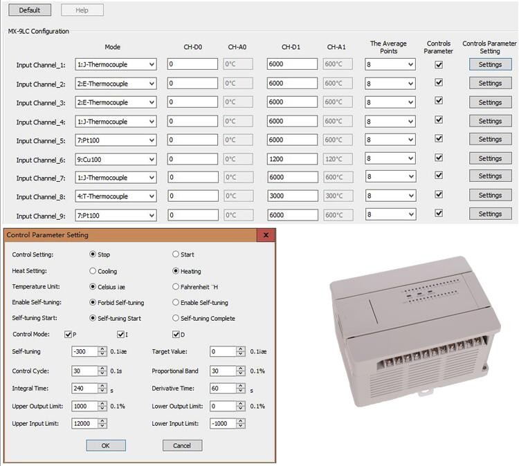Click the Default button

pos(29,10)
